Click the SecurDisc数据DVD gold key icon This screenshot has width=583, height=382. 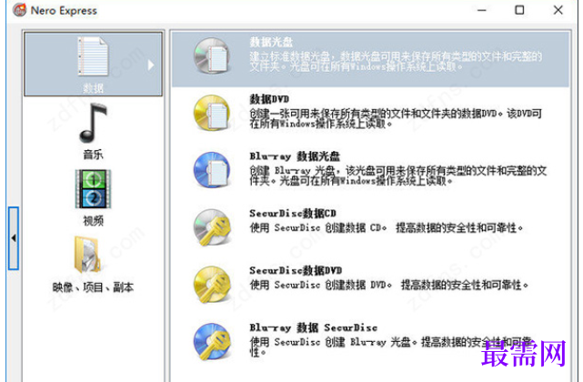pos(212,285)
